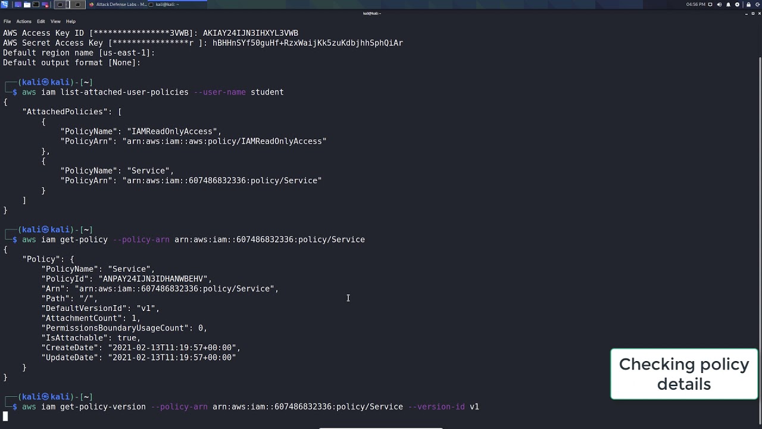Click PolicyId value ANPAY24IJN3IDHANWBEHV
This screenshot has height=429, width=762.
(x=153, y=279)
